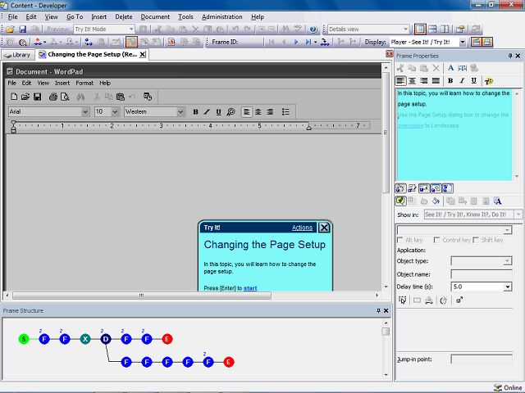Image resolution: width=525 pixels, height=393 pixels.
Task: Click the right indent marker on the WordPad ruler
Action: 308,127
